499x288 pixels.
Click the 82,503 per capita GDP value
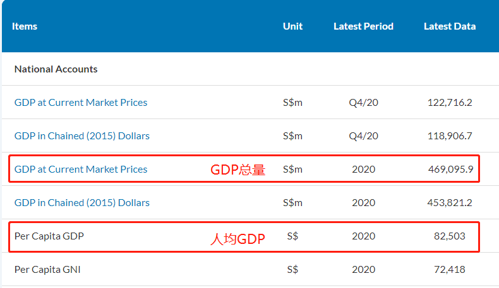click(450, 236)
